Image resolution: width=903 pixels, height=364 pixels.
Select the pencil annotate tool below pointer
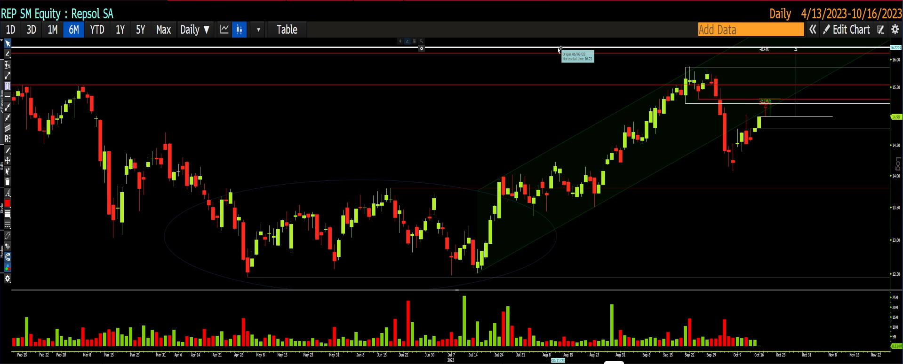click(8, 54)
